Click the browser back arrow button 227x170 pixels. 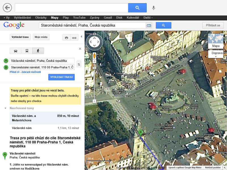7,8
